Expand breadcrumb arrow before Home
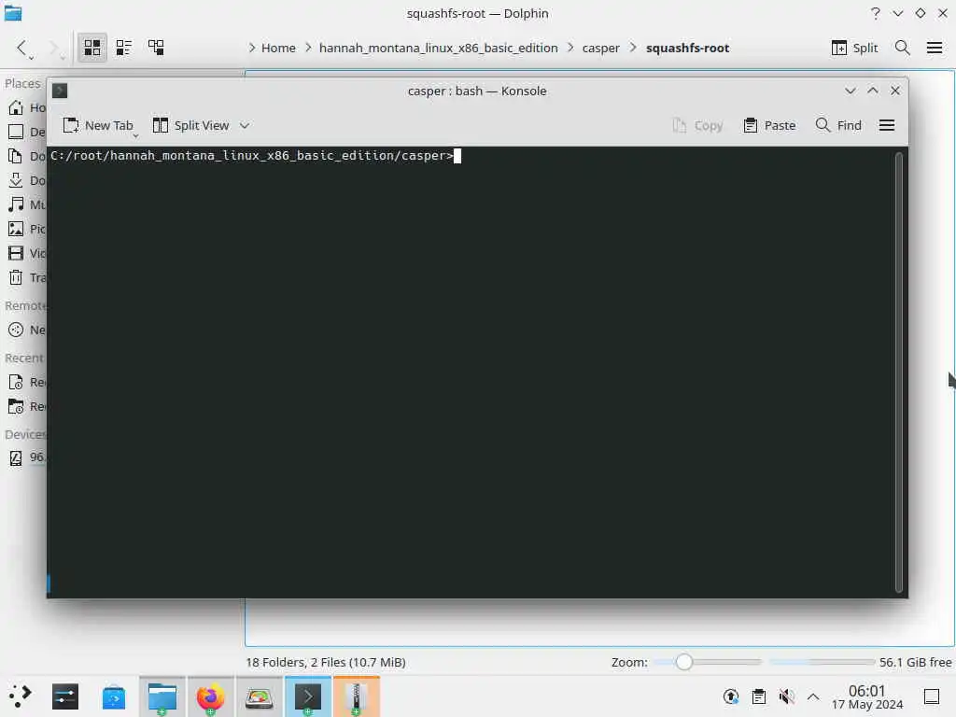Image resolution: width=956 pixels, height=717 pixels. point(251,48)
